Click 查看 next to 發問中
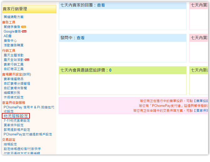Screen dimensions: 210x162 click(81, 38)
